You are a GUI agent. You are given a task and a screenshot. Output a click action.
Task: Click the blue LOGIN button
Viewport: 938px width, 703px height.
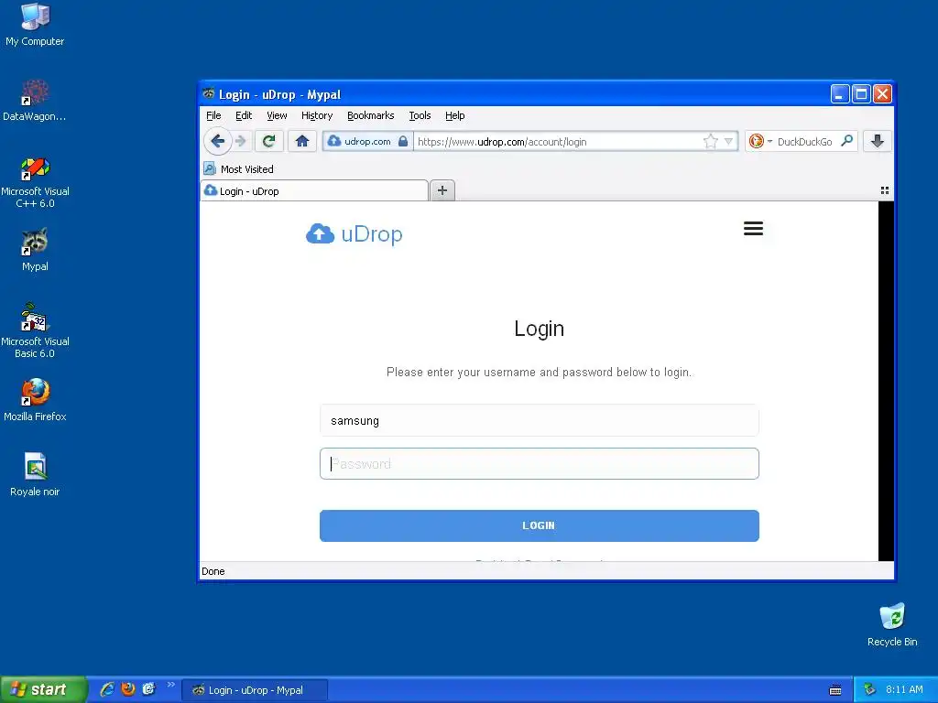(x=539, y=525)
